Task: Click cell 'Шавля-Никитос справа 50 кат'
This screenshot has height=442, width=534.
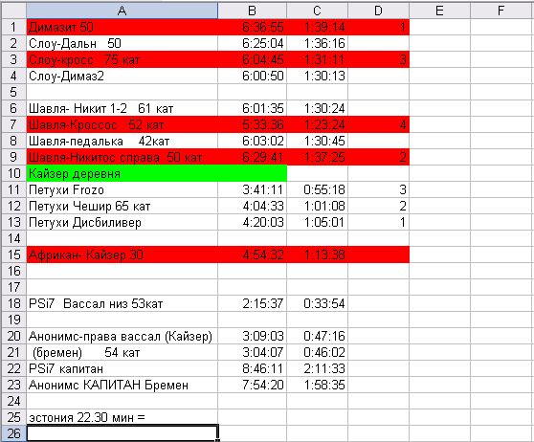Action: coord(122,157)
